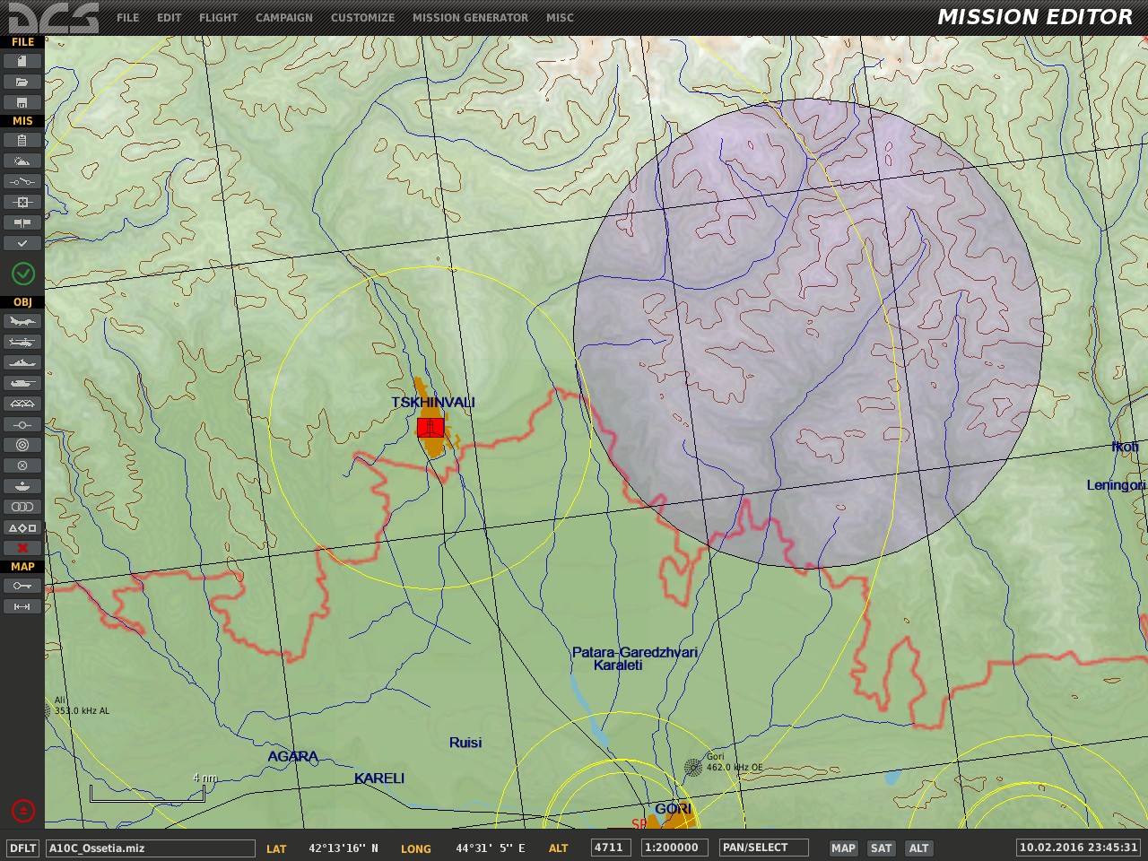The height and width of the screenshot is (861, 1148).
Task: Click the DFLT button in status bar
Action: (x=22, y=848)
